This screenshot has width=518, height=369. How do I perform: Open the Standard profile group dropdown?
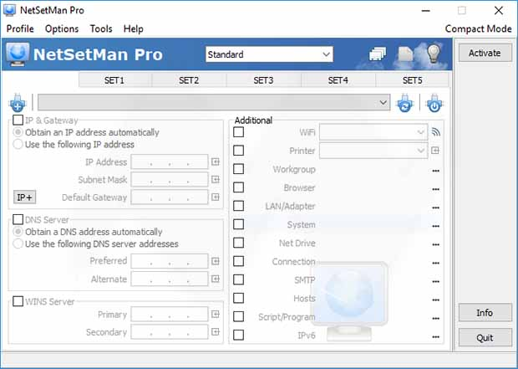(269, 54)
